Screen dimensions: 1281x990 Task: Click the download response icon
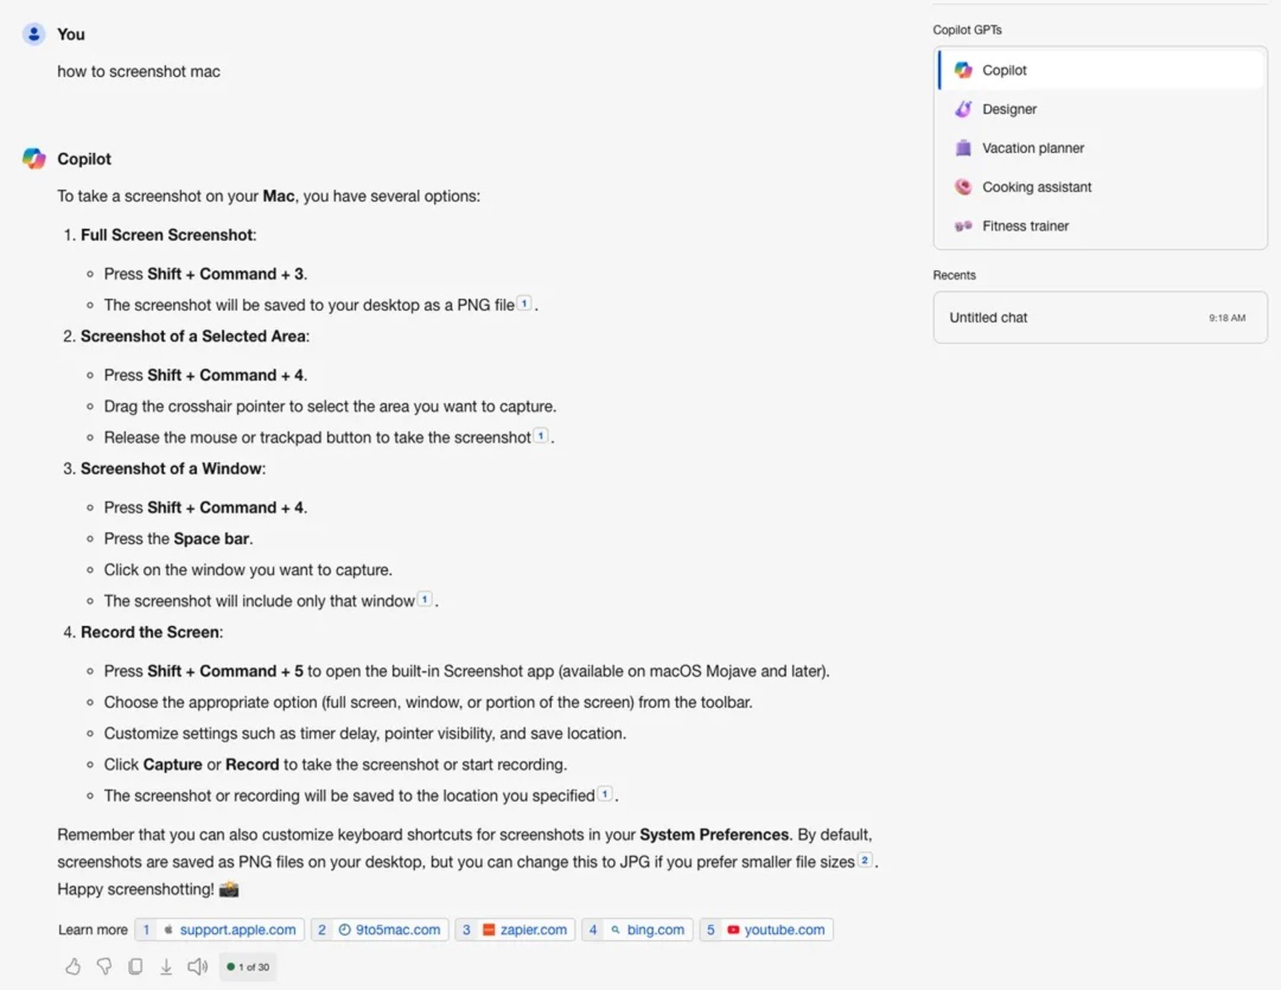165,966
